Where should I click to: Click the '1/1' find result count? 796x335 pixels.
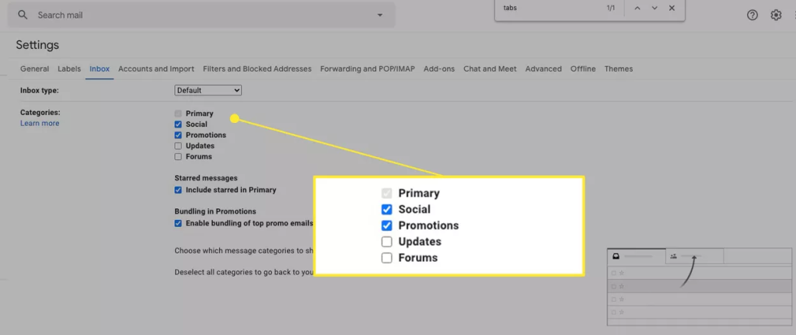[611, 8]
